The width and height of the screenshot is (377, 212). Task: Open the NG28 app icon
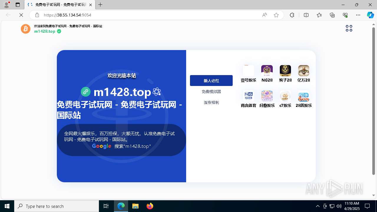point(267,71)
